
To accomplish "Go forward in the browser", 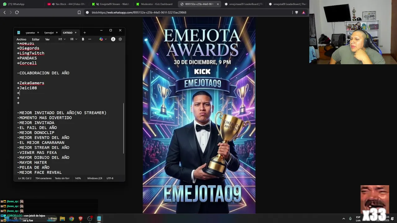I will [11, 12].
